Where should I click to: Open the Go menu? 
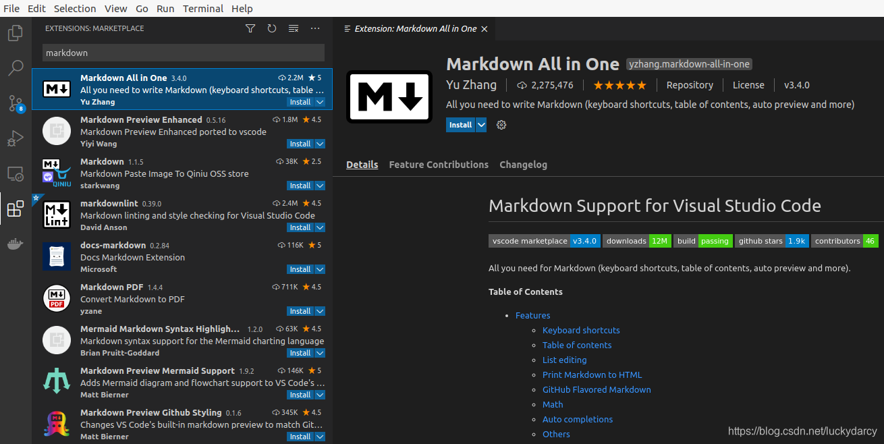click(142, 8)
